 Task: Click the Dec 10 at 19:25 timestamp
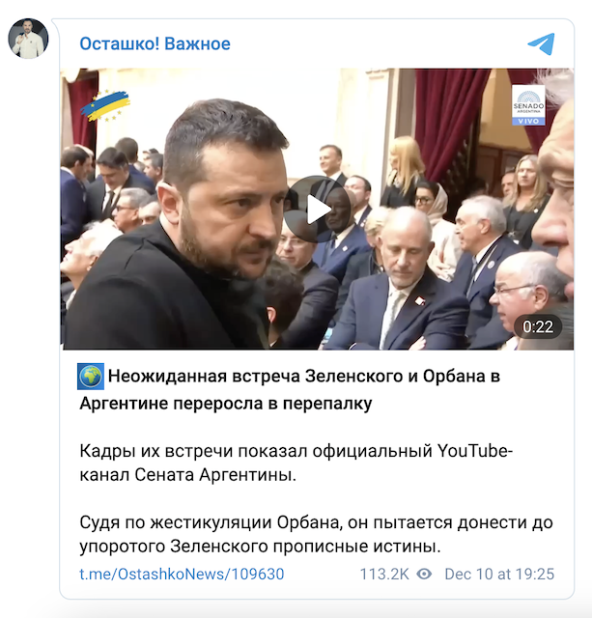[x=499, y=574]
